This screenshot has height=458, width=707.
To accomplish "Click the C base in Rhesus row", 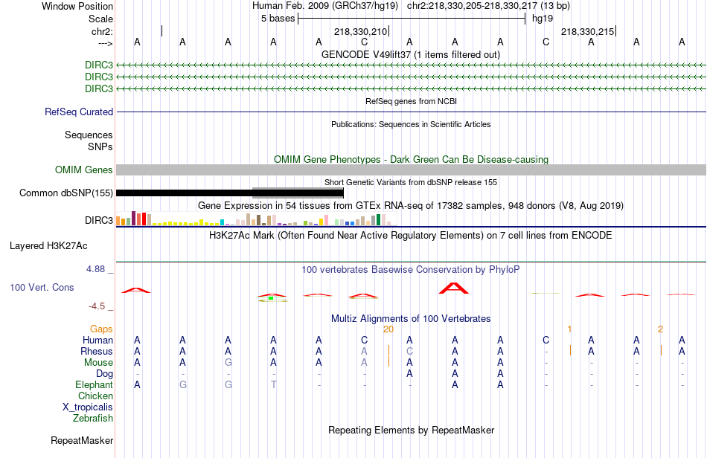I will pos(409,351).
